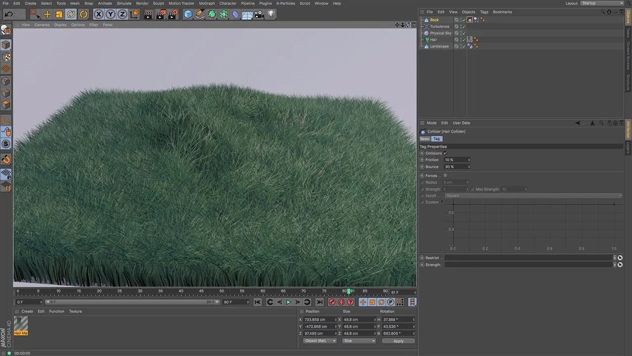632x356 pixels.
Task: Switch to the Tag tab in Attributes
Action: (x=436, y=139)
